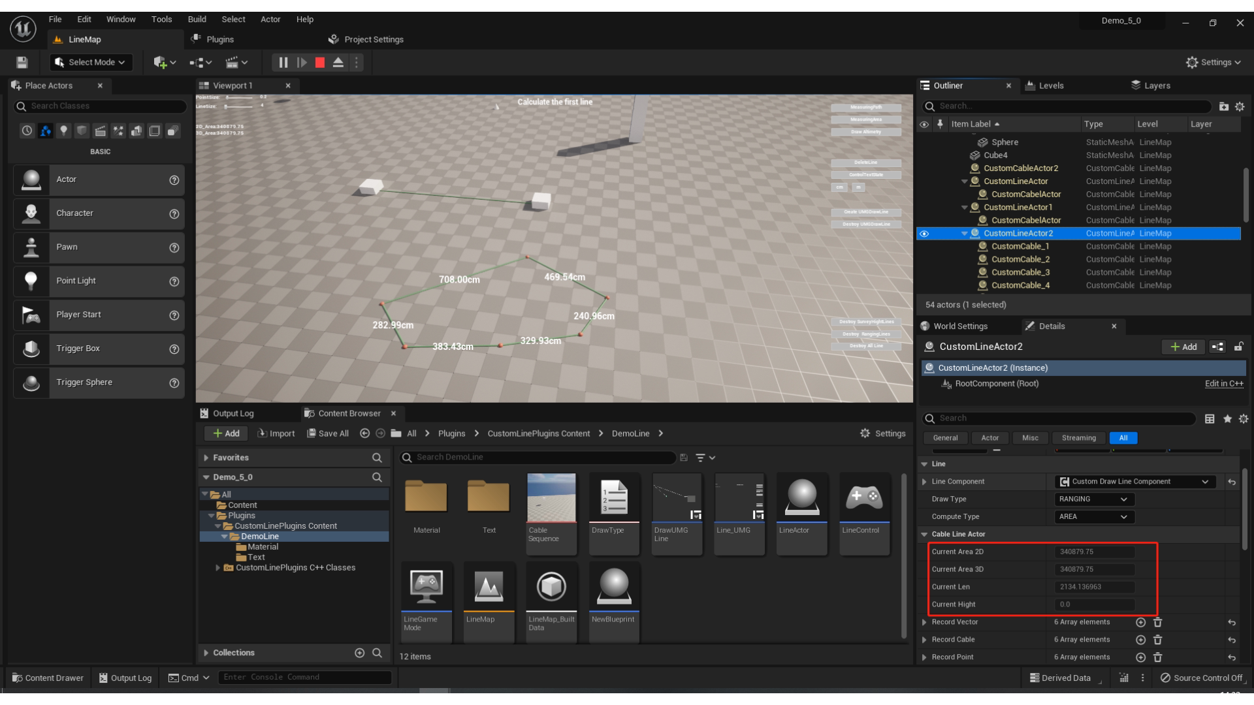Open the Draw Type RANGING dropdown
This screenshot has height=705, width=1254.
click(1094, 499)
